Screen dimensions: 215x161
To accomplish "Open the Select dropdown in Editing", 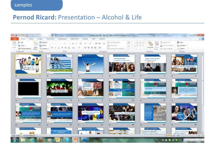I will coord(181,49).
